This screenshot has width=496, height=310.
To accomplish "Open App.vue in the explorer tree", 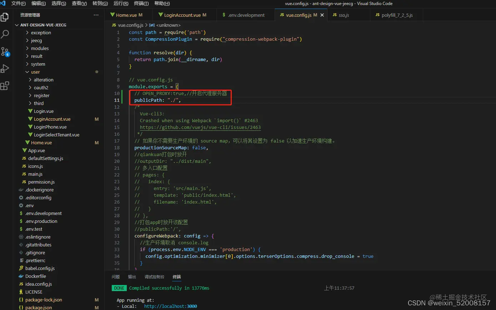I will 36,150.
